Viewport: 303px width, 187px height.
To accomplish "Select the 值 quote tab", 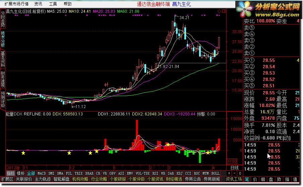I will [x=295, y=179].
